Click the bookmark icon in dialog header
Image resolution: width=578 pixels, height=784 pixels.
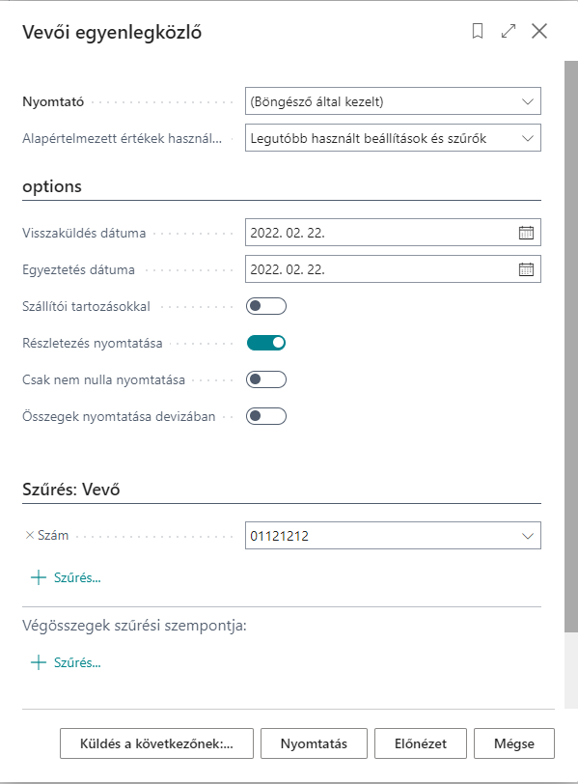coord(478,31)
